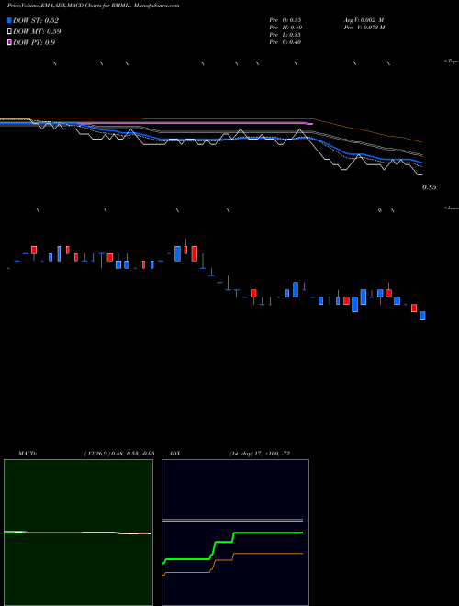Select the 'DOW PT: 0.9' legend text
The height and width of the screenshot is (606, 459).
(34, 42)
